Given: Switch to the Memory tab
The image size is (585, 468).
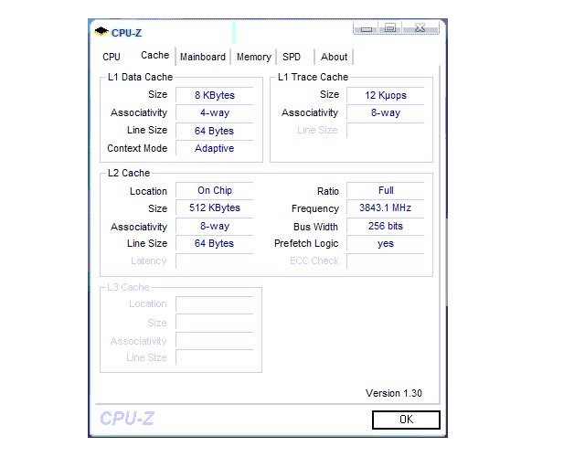Looking at the screenshot, I should point(254,57).
